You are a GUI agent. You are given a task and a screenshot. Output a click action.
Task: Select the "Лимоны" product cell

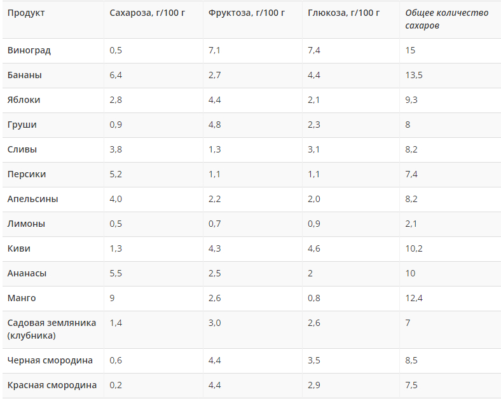point(26,224)
